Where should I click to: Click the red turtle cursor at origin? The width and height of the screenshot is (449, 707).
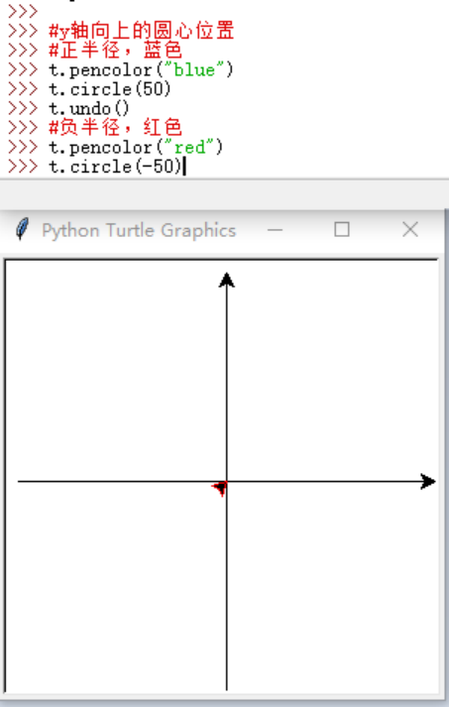(220, 488)
